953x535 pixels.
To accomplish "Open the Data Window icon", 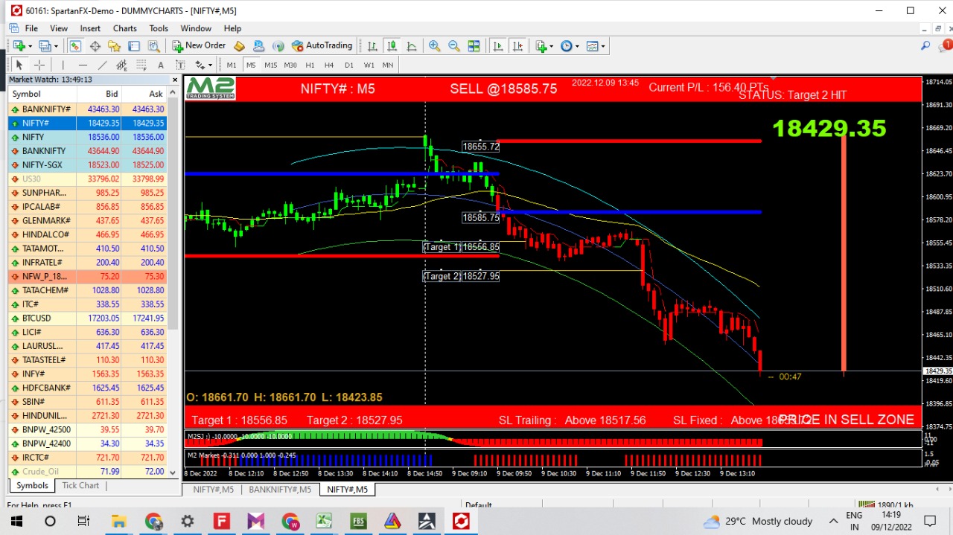I will pyautogui.click(x=95, y=46).
